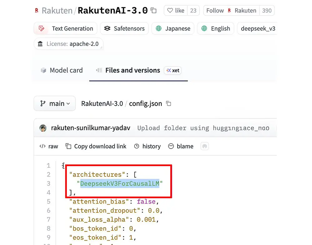
Task: Expand the main branch dropdown
Action: coord(55,104)
